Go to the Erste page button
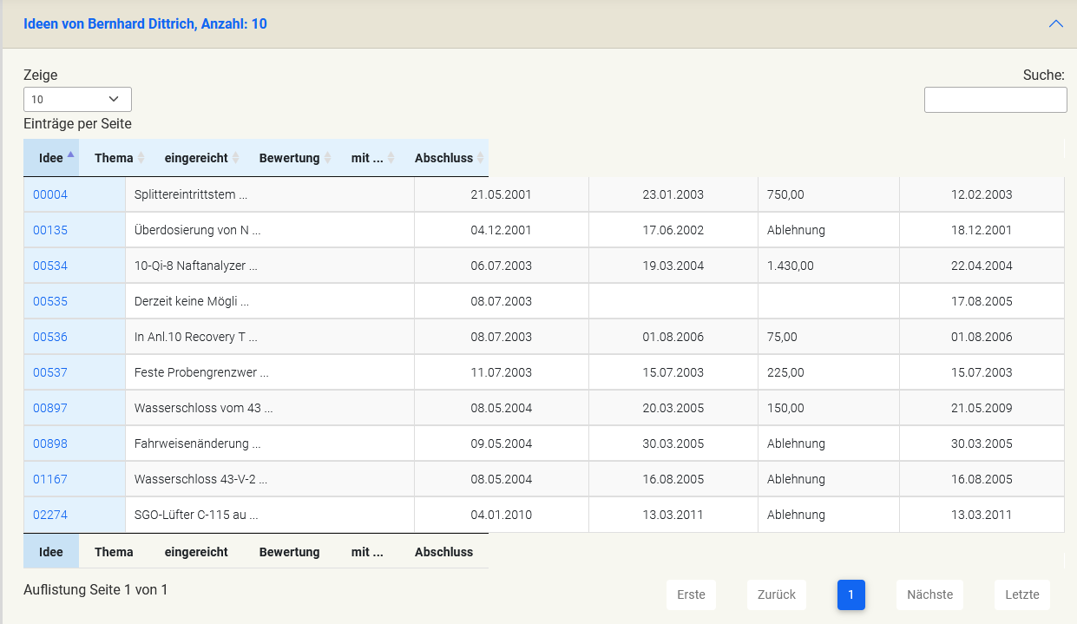 [691, 594]
